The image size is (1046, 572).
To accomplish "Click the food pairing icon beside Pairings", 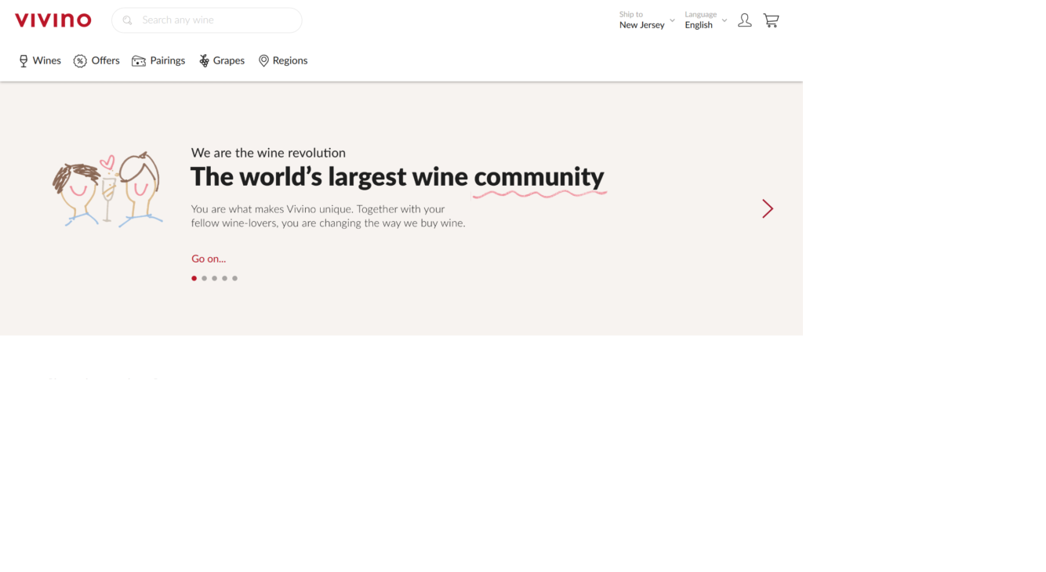I will tap(139, 61).
